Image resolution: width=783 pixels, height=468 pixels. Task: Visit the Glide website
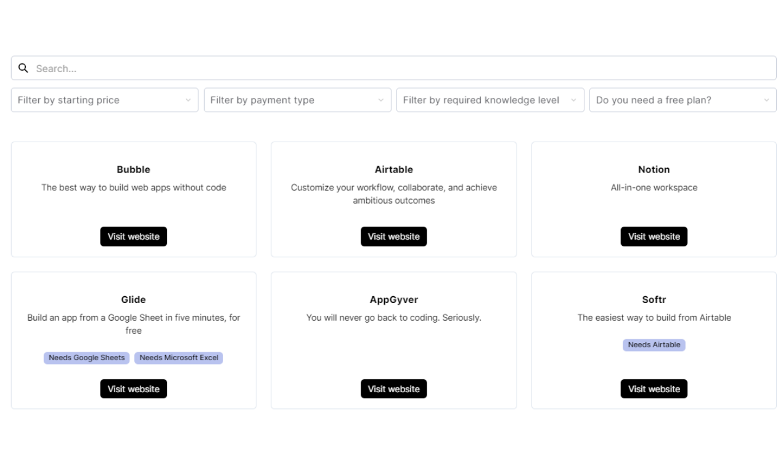133,389
